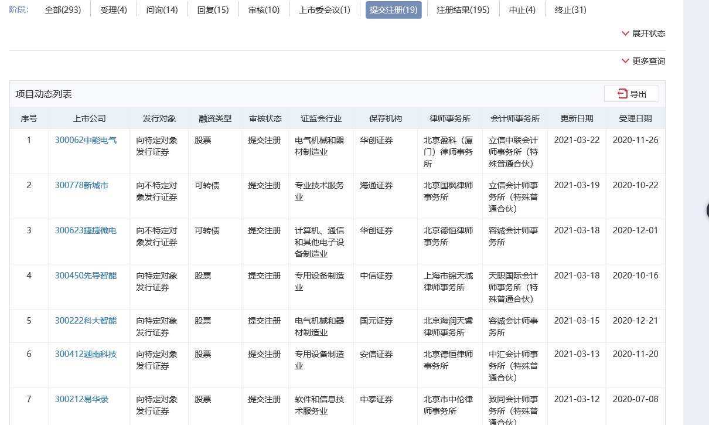Viewport: 709px width, 425px height.
Task: Click sponsor 华创证券 in 中能电气 row
Action: click(376, 140)
